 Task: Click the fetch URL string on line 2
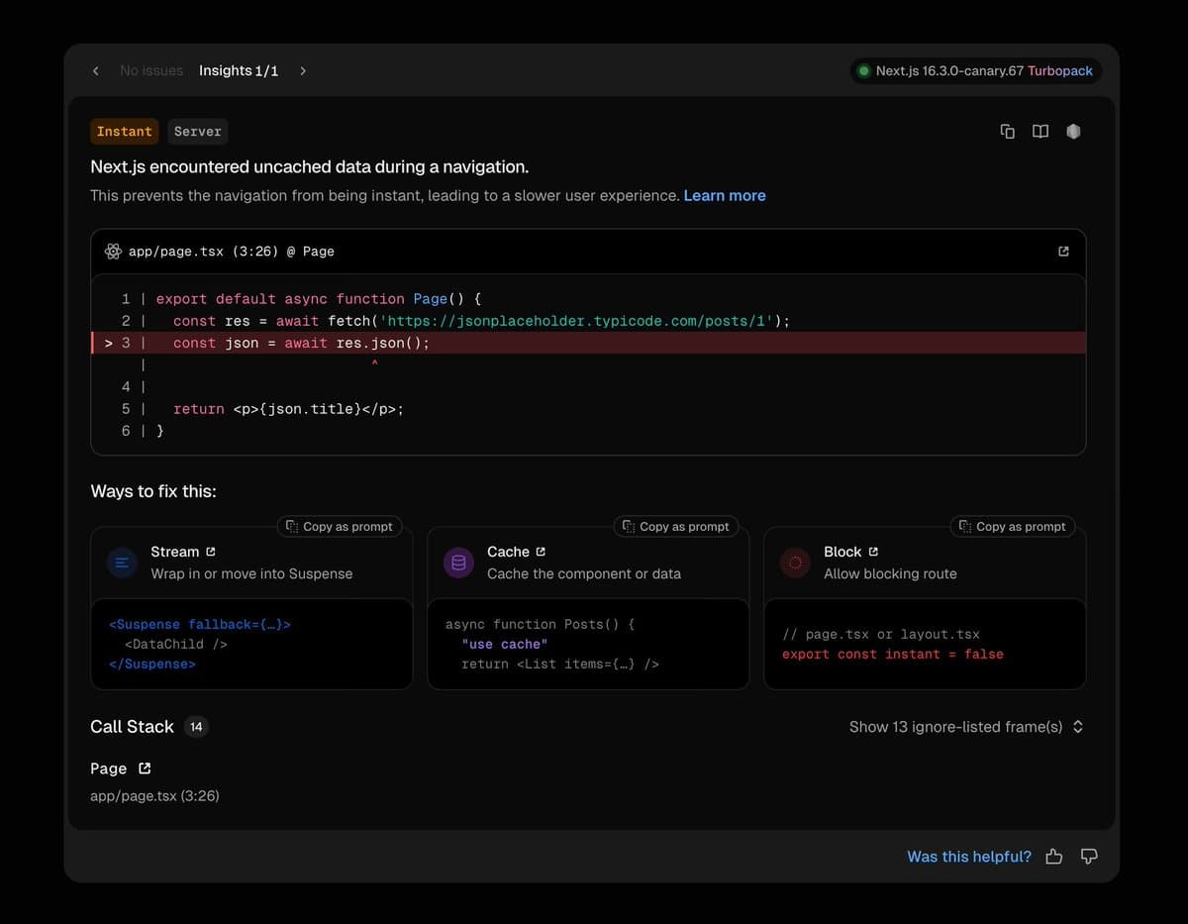576,321
